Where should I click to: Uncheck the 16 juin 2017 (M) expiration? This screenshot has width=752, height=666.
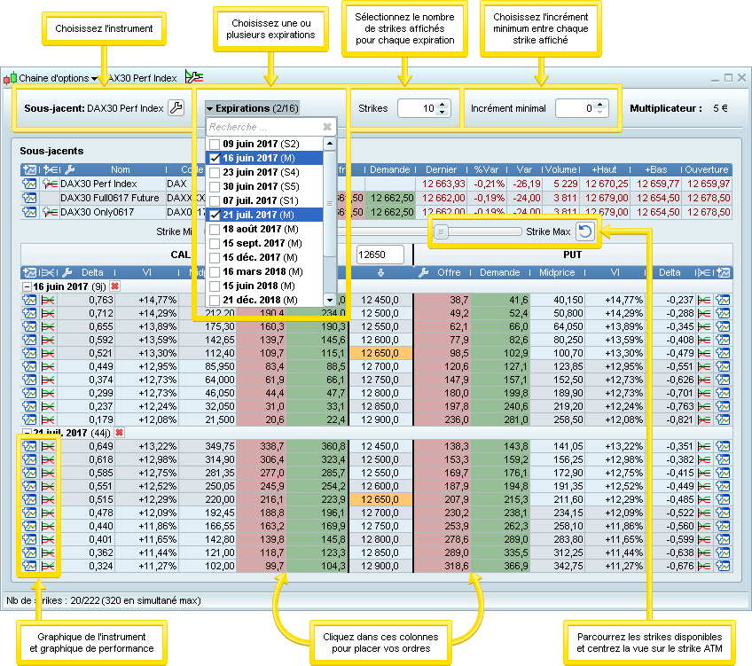coord(214,158)
